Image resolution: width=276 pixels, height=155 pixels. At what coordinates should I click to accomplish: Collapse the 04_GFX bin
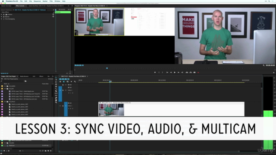coord(5,89)
